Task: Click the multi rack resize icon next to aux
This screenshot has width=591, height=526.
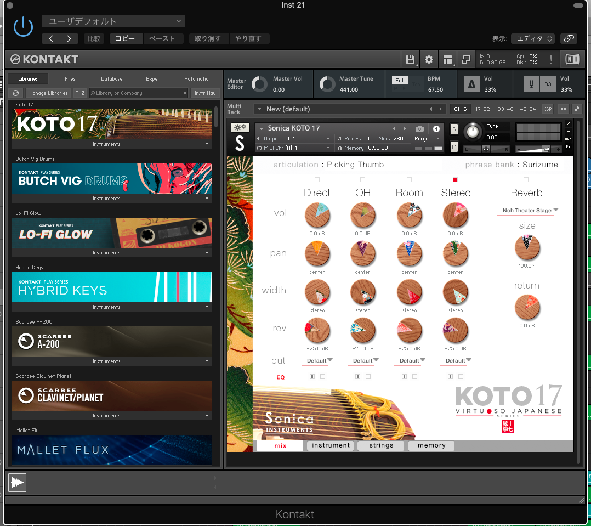Action: click(577, 109)
